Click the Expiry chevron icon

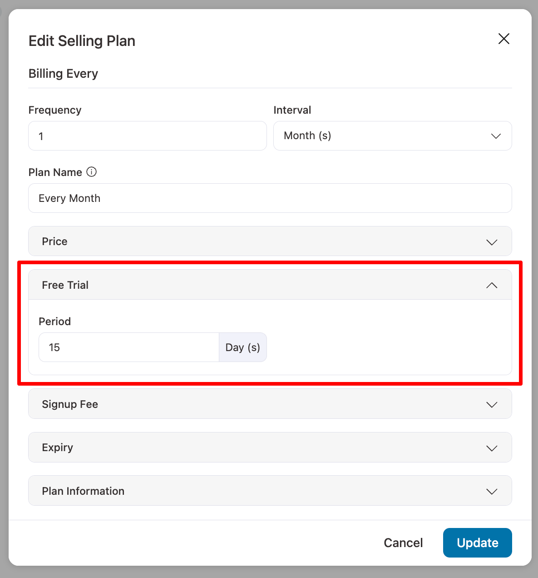click(492, 448)
